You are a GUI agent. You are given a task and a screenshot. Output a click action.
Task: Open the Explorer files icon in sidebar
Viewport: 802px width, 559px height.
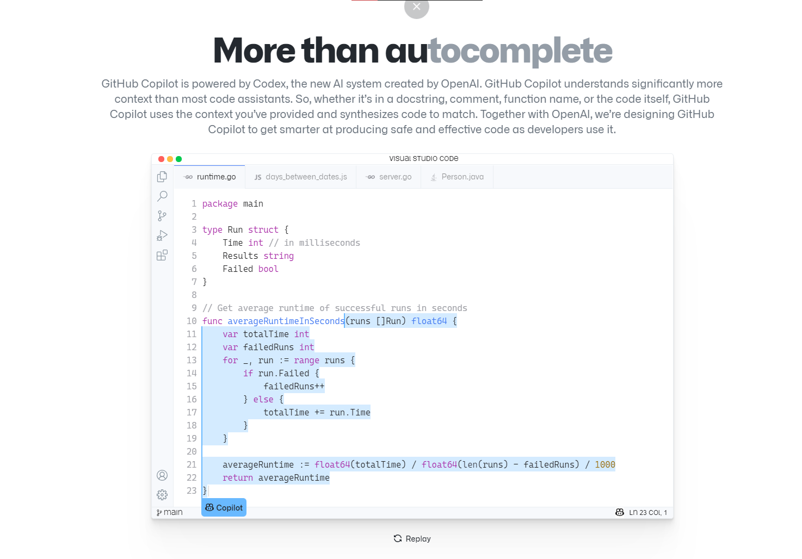[162, 177]
